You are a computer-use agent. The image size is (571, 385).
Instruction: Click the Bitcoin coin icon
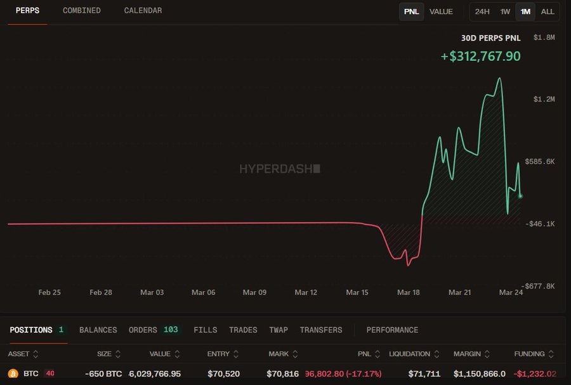(13, 374)
